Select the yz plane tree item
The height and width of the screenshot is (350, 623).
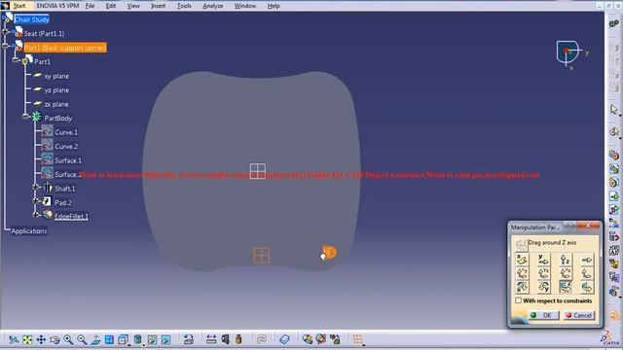click(x=56, y=90)
